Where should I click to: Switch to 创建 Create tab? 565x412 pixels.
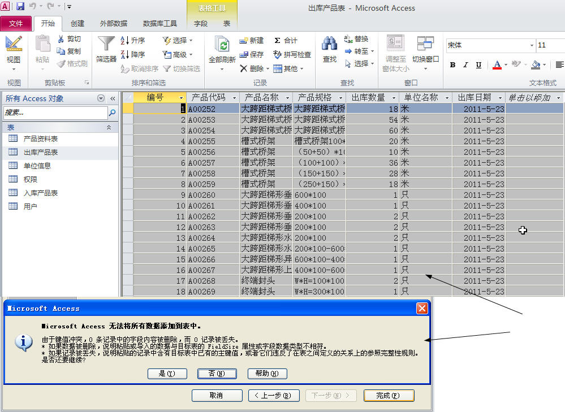[77, 23]
